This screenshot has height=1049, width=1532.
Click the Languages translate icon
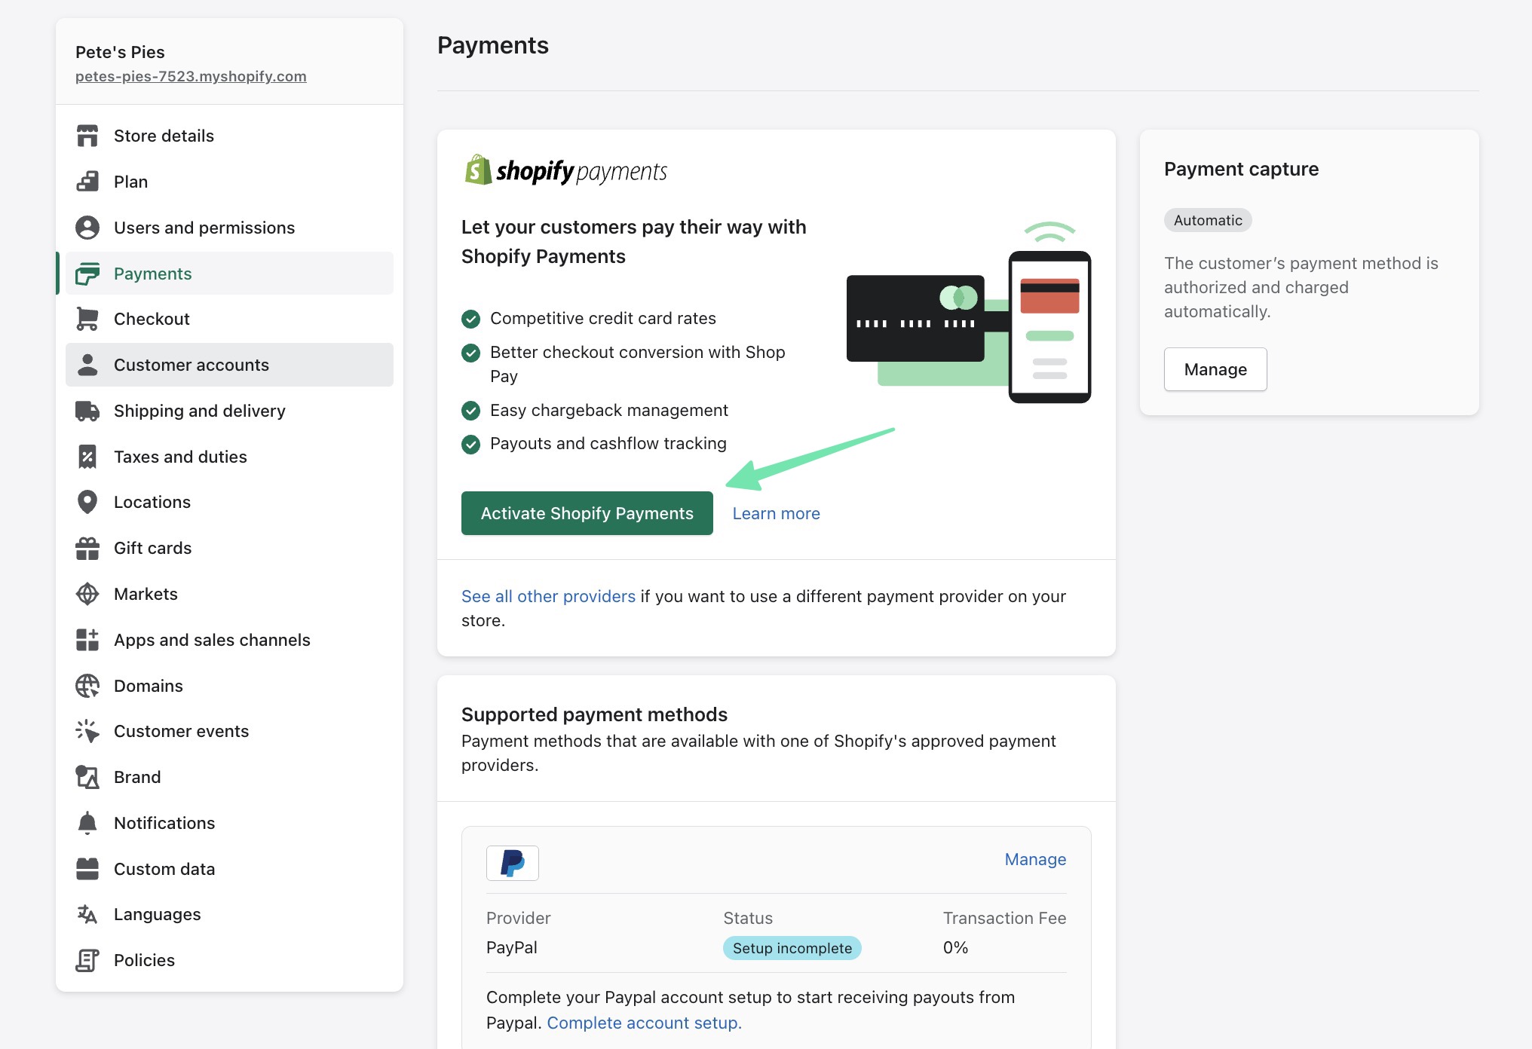(87, 914)
